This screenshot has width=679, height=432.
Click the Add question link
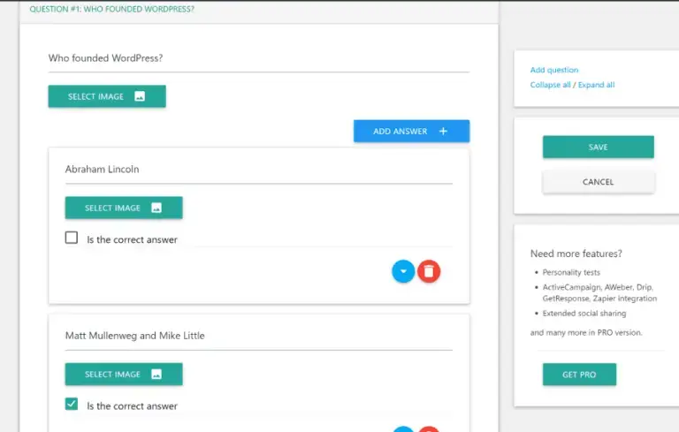554,70
